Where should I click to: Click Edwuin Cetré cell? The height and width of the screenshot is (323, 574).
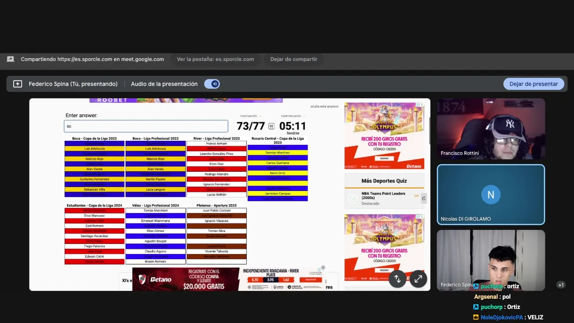[x=94, y=257]
